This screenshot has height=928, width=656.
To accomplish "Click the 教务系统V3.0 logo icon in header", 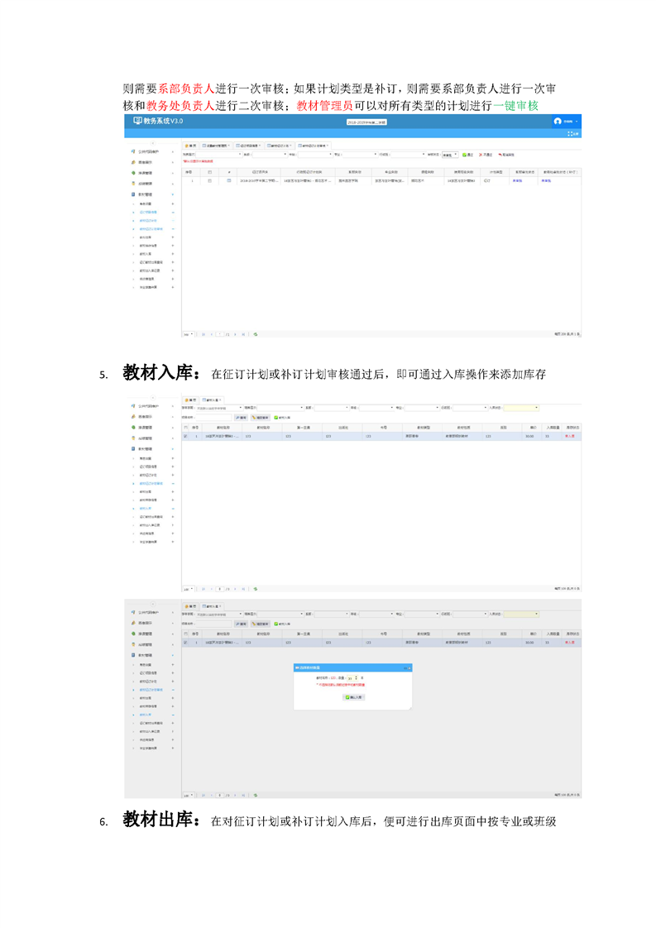I will (138, 120).
